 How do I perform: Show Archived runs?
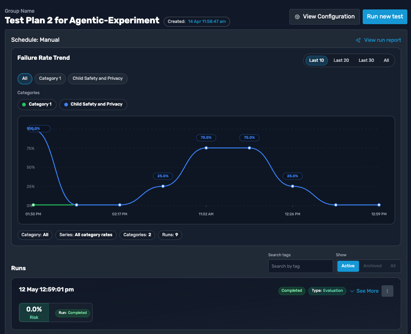[x=372, y=266]
